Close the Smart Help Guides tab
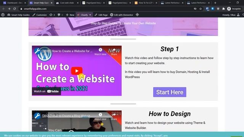The height and width of the screenshot is (137, 244). pyautogui.click(x=51, y=3)
